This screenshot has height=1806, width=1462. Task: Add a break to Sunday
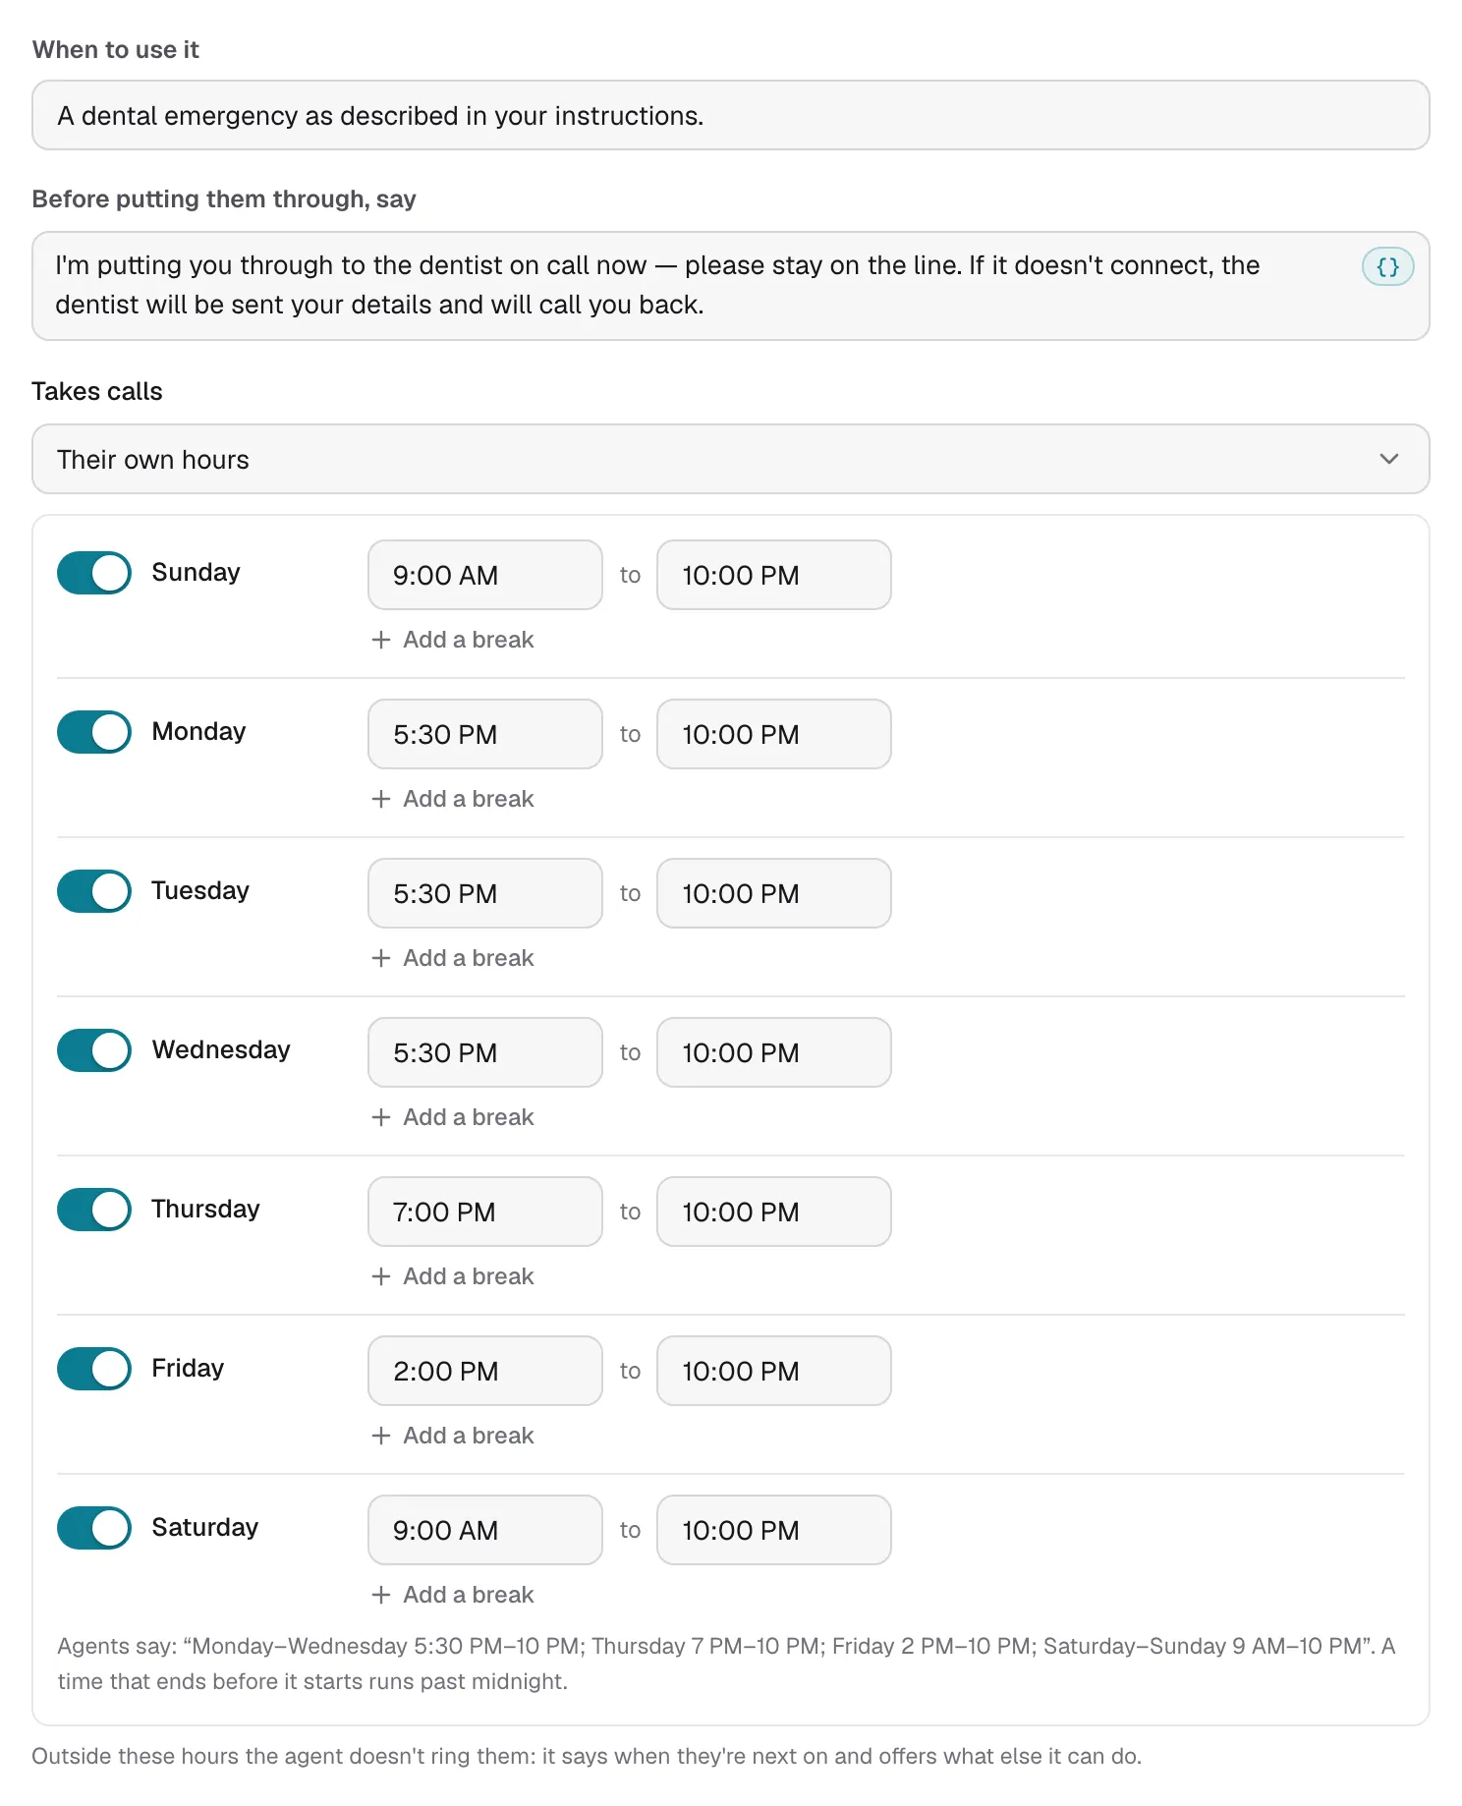pyautogui.click(x=453, y=640)
